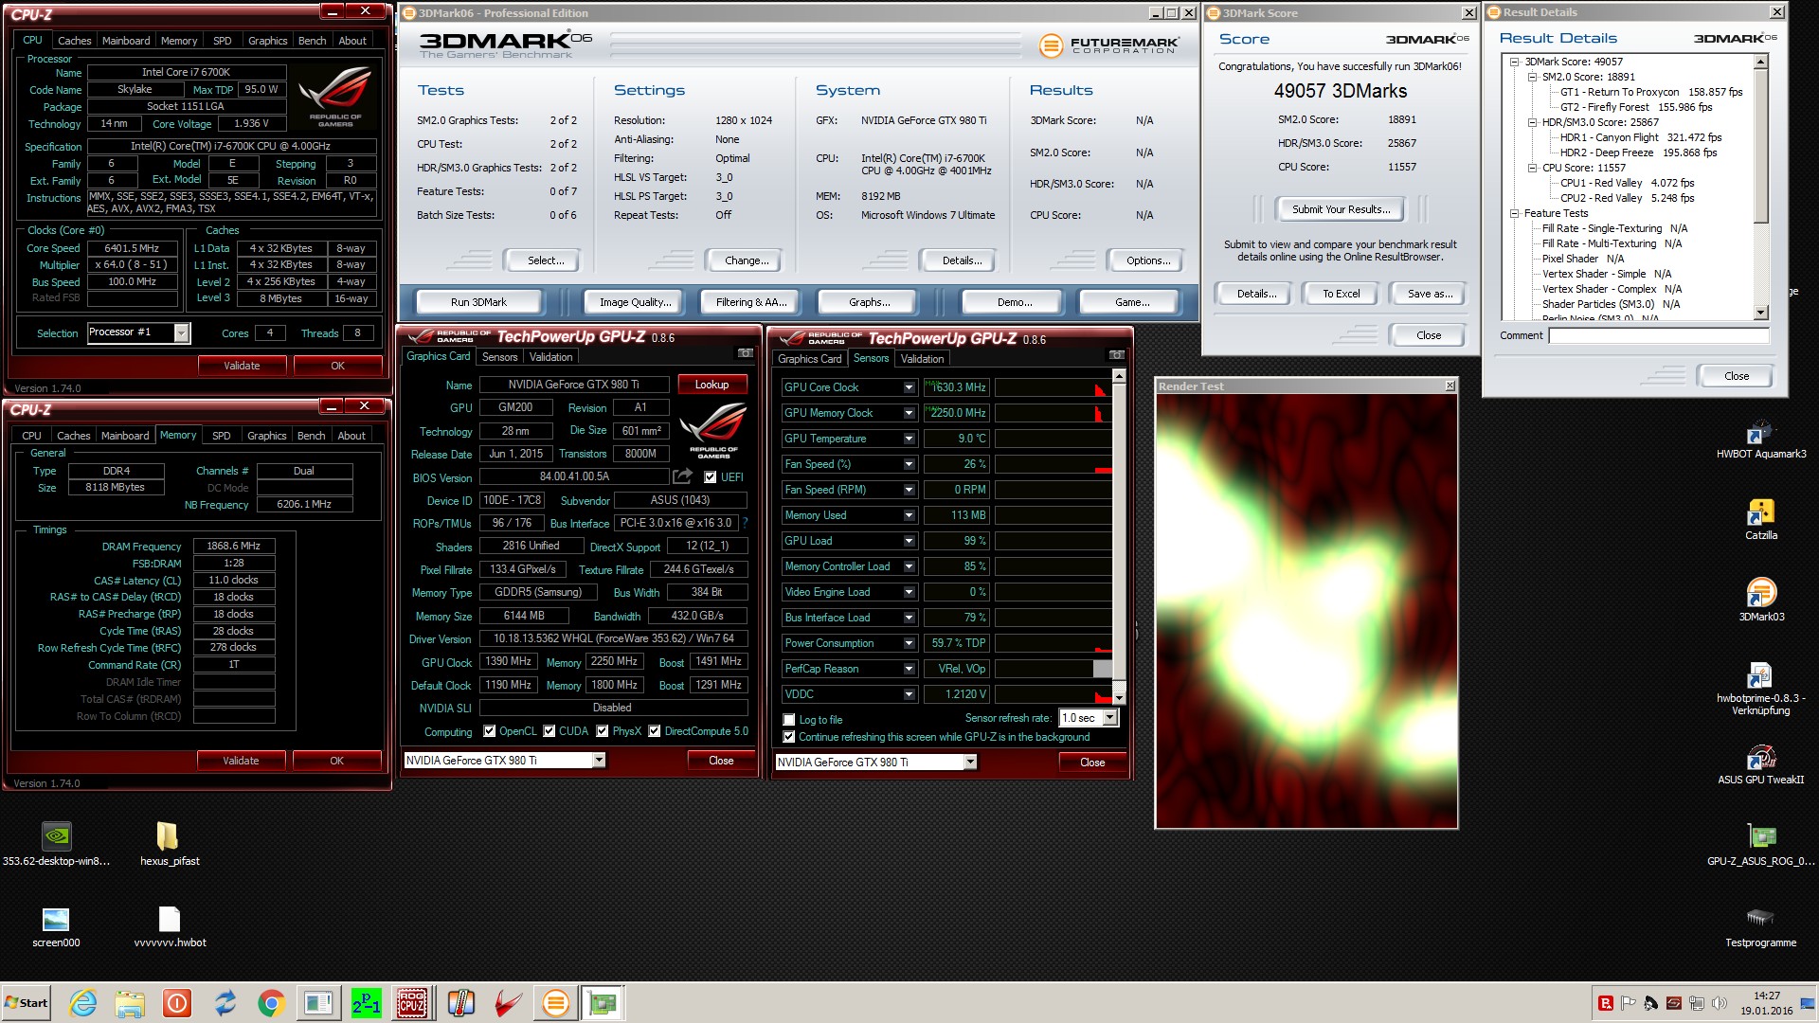
Task: Switch to the 3DMark06 orange taskbar icon
Action: pyautogui.click(x=556, y=1002)
